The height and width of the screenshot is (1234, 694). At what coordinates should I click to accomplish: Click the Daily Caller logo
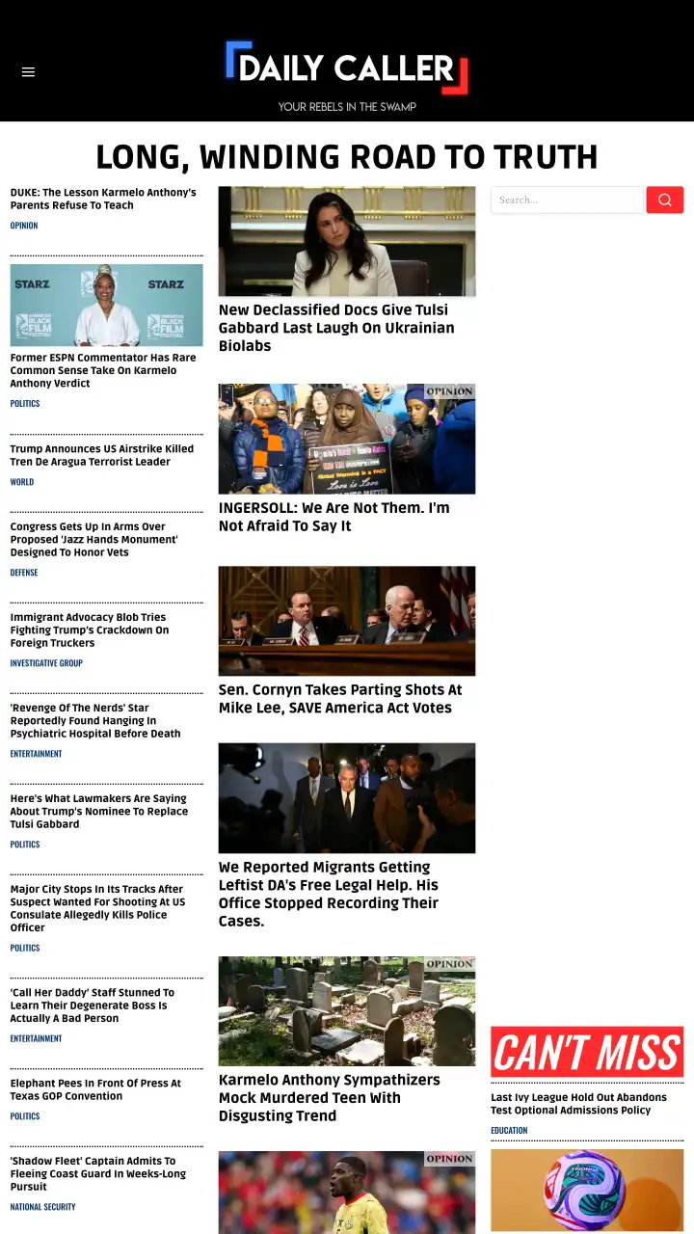click(347, 68)
